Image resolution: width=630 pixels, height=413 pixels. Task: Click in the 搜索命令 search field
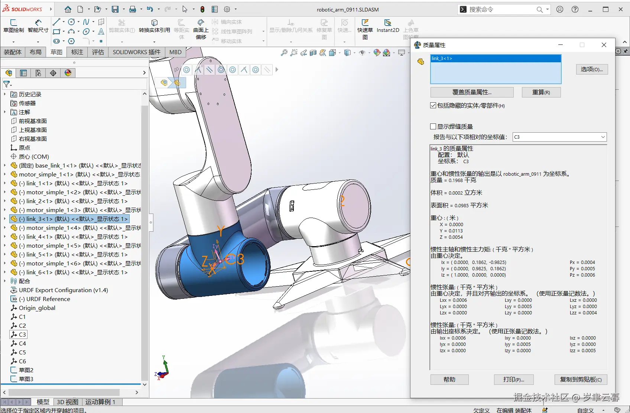[501, 9]
